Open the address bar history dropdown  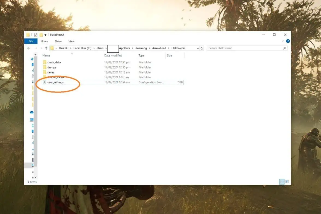pos(198,48)
